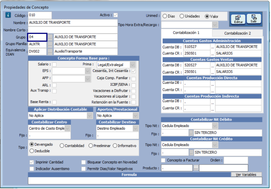Click the Ver Variables button
271x189 pixels.
click(x=246, y=175)
